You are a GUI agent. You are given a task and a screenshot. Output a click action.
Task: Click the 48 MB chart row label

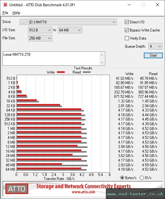point(10,165)
